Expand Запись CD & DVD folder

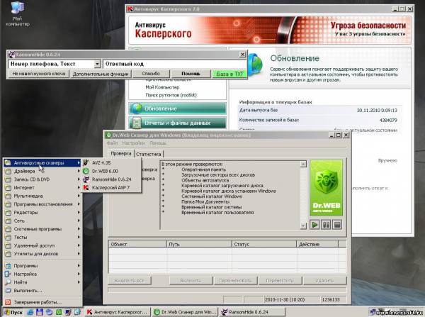pos(42,179)
